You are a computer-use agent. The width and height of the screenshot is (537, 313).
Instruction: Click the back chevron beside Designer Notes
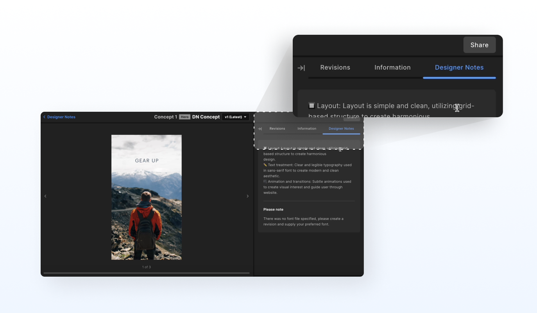click(x=44, y=117)
